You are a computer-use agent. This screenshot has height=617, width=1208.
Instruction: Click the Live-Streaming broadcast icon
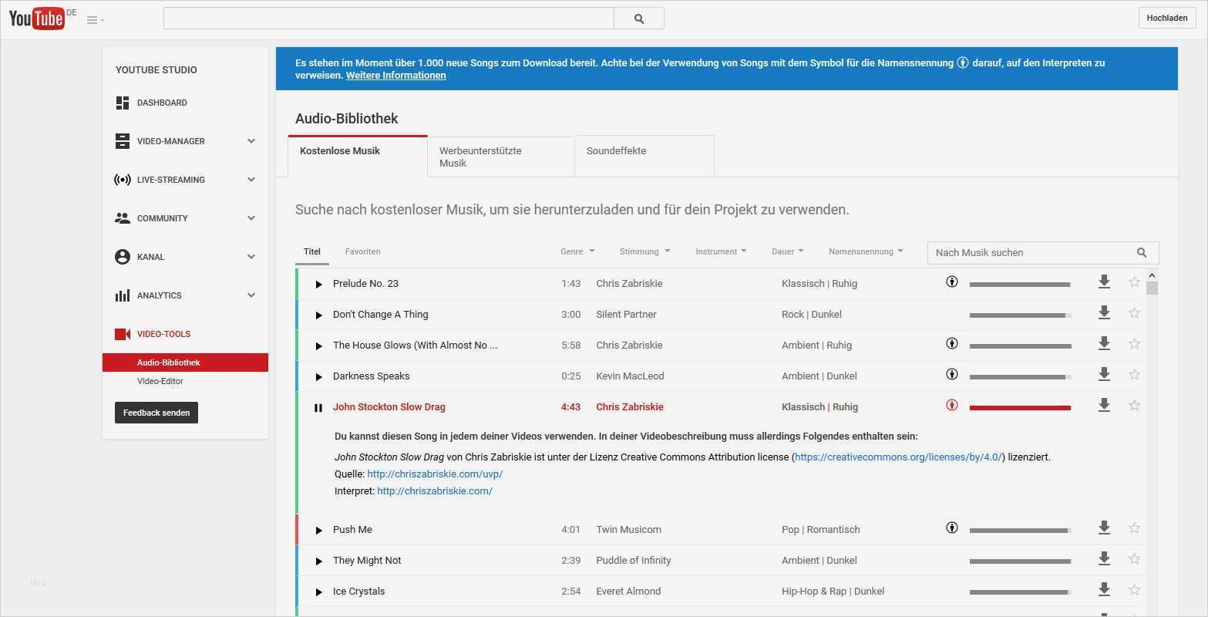(123, 180)
